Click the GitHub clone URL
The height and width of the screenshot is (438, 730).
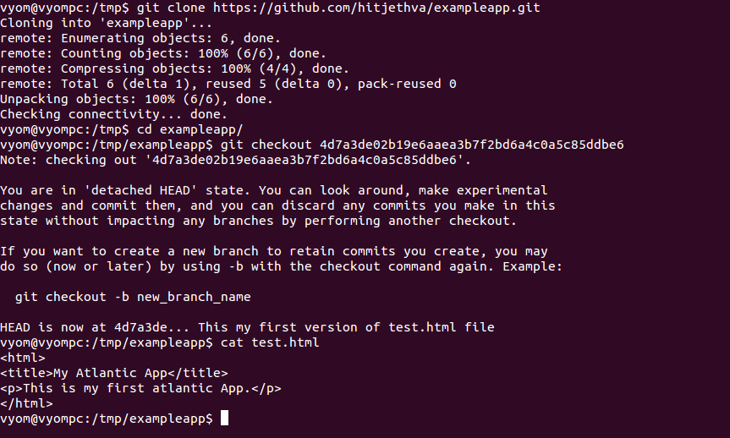click(x=376, y=8)
